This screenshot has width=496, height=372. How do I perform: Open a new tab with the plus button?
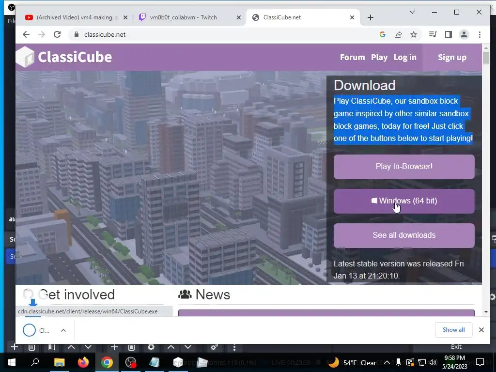point(371,17)
